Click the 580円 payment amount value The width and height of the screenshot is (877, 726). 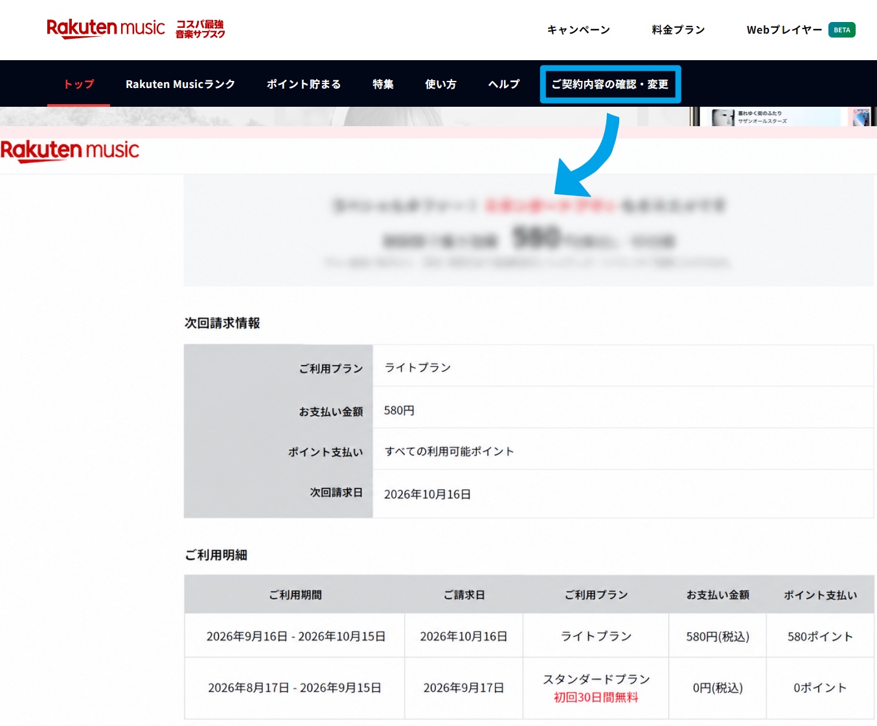(399, 410)
